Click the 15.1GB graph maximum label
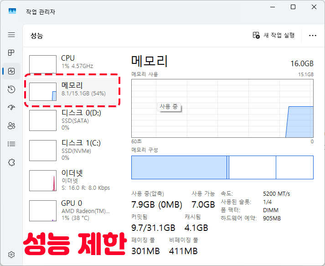Screen dimensions: 325x266 coord(306,74)
